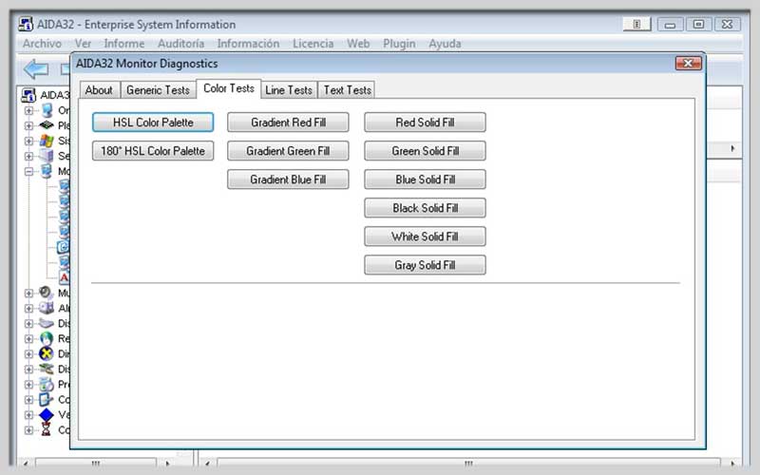Select the hourglass benchmark icon in tree

click(46, 429)
